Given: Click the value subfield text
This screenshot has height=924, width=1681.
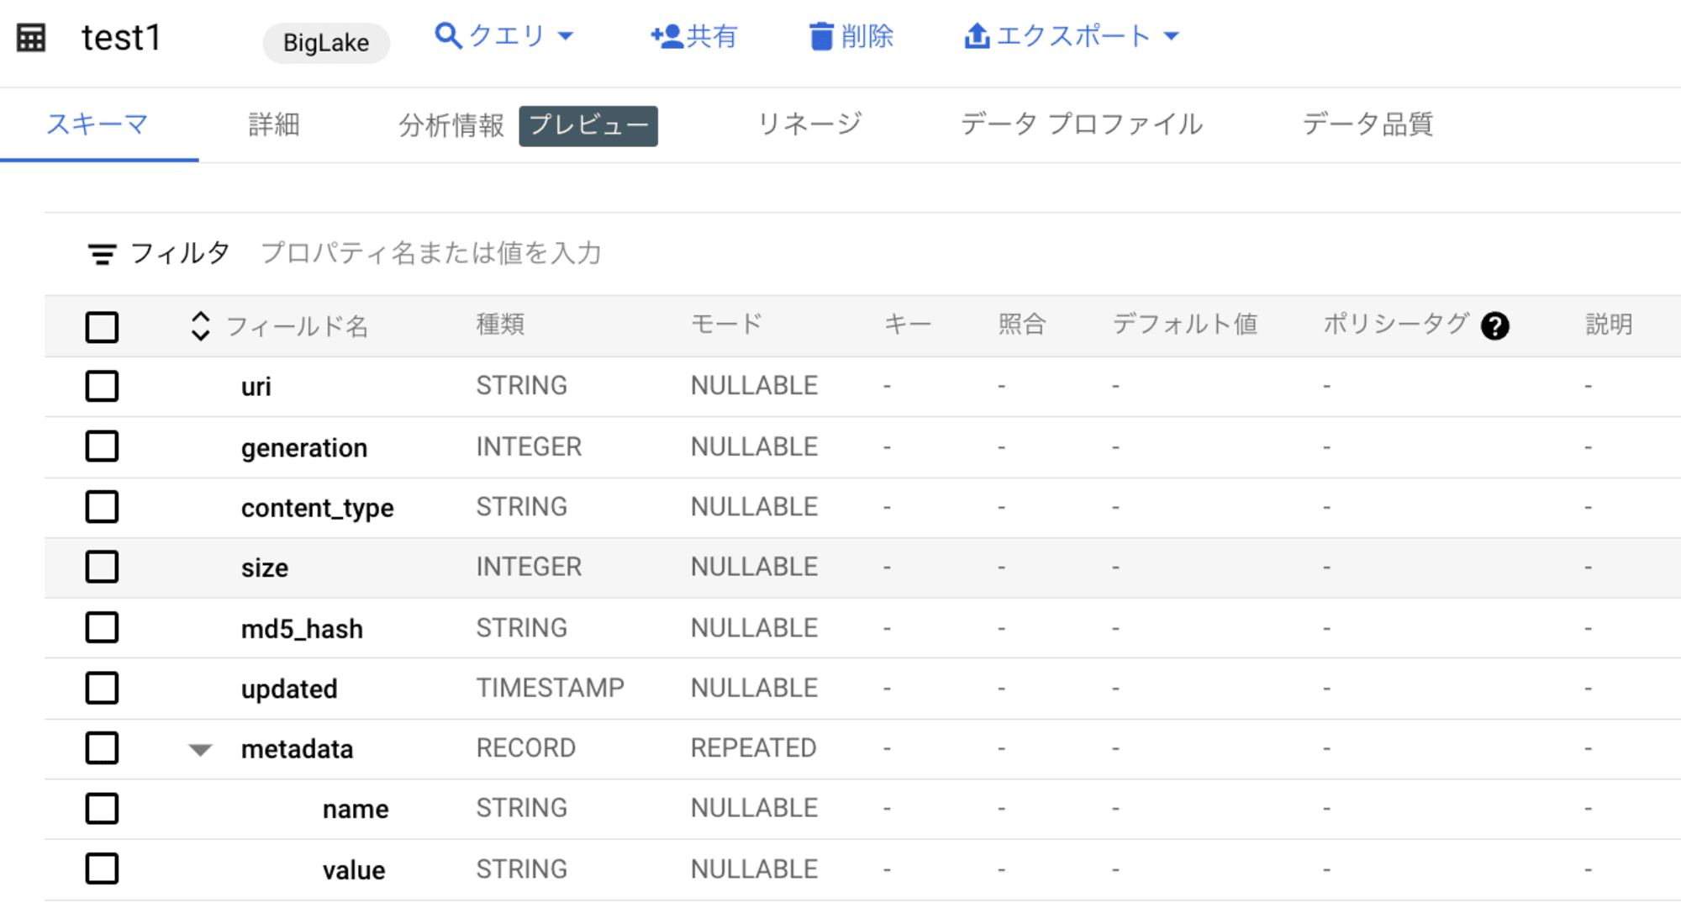Looking at the screenshot, I should click(x=354, y=870).
